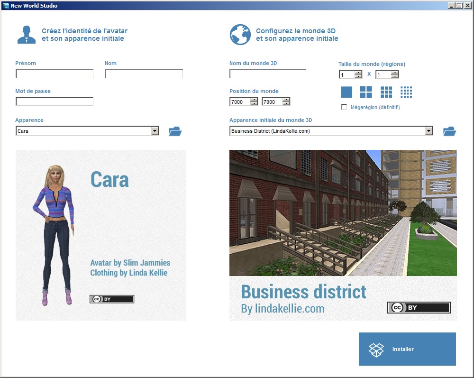Maximize the New World Studio window
Viewport: 474px width, 378px height.
pyautogui.click(x=459, y=5)
